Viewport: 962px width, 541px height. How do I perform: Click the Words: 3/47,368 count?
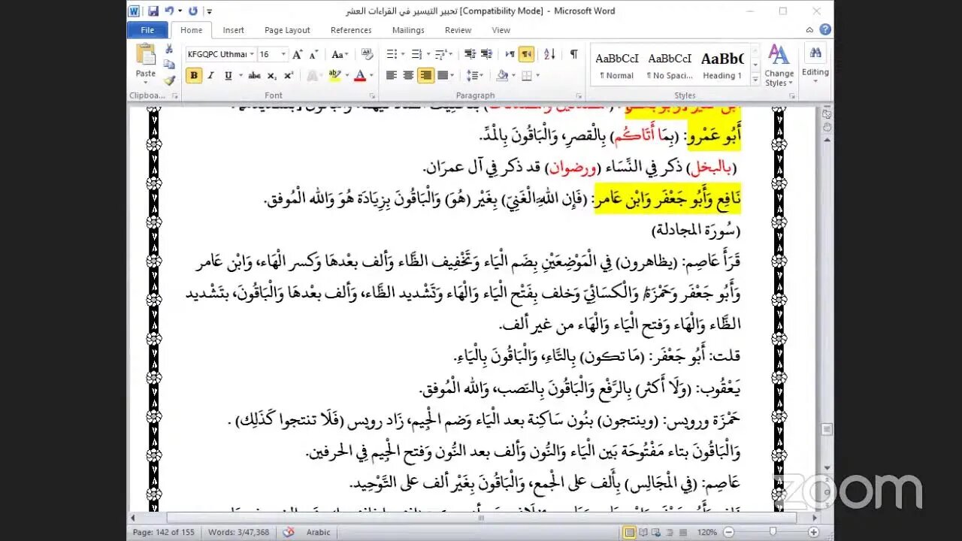[x=238, y=532]
